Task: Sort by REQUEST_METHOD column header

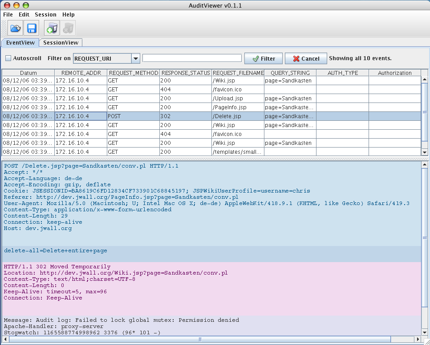Action: point(133,73)
